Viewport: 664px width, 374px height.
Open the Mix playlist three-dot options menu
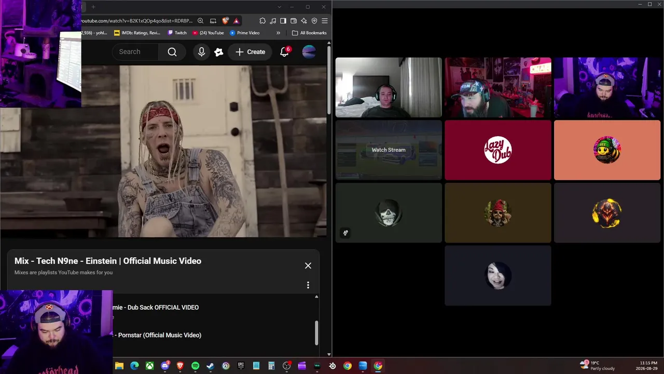308,285
